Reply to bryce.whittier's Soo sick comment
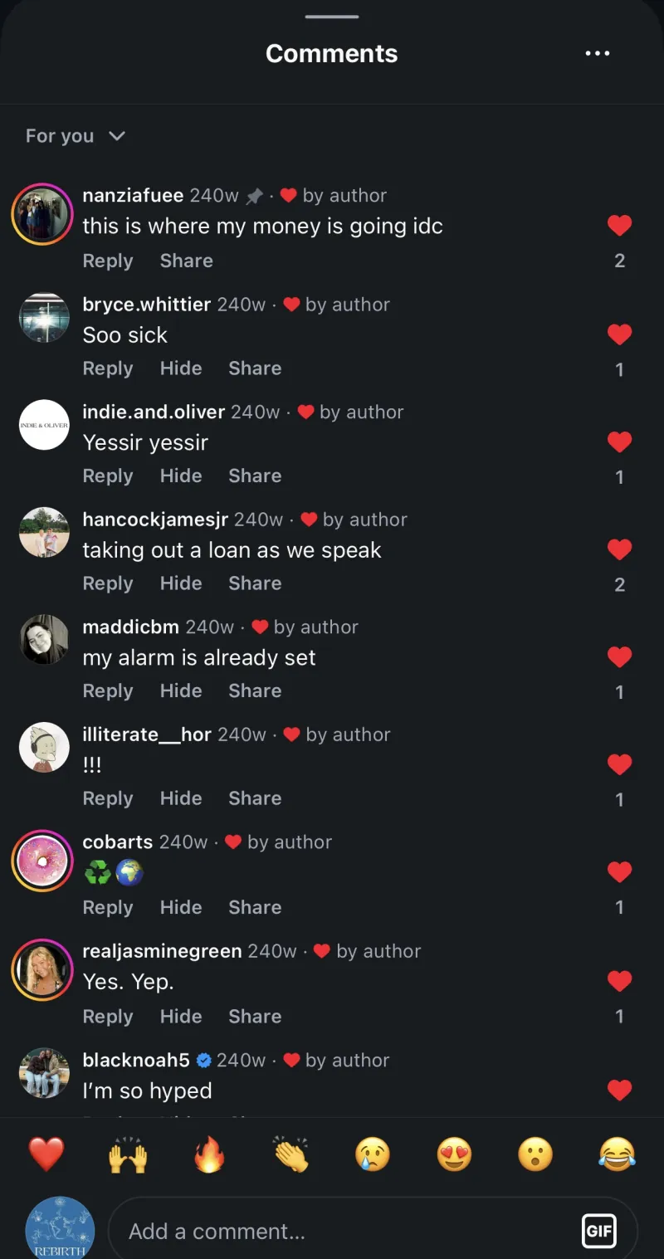664x1259 pixels. (x=108, y=368)
